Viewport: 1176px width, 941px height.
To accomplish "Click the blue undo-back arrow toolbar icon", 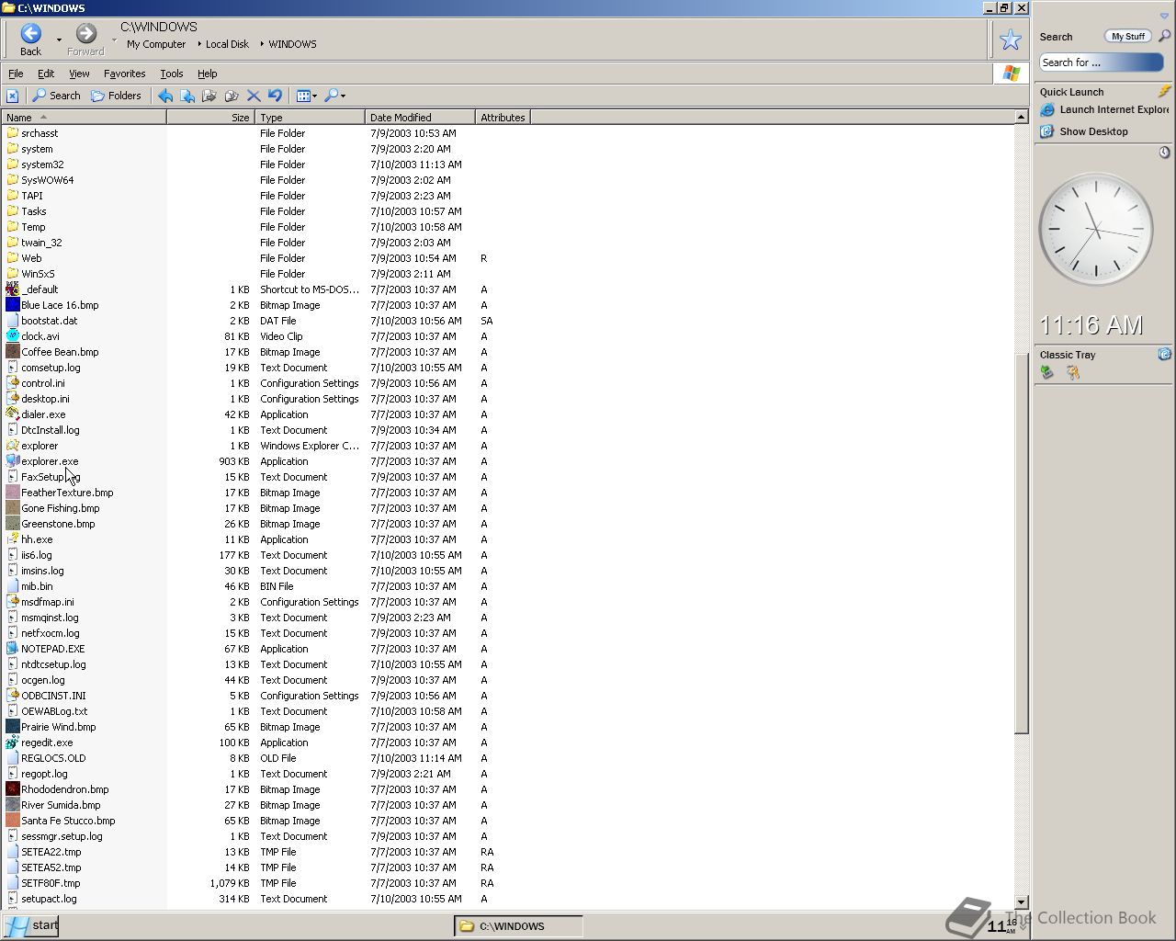I will [165, 96].
